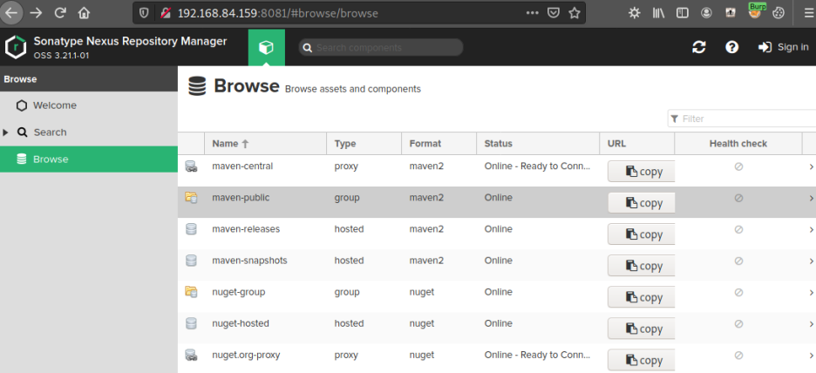The width and height of the screenshot is (816, 373).
Task: Focus the Search components field
Action: coord(380,47)
